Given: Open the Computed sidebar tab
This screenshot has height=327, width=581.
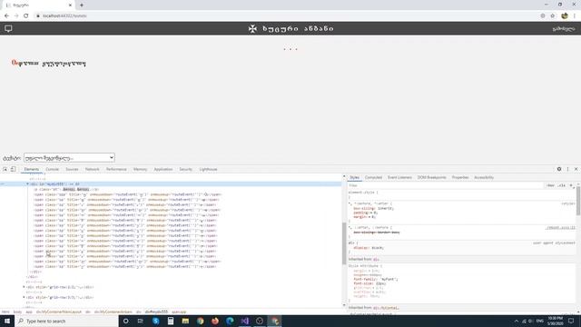Looking at the screenshot, I should pos(373,178).
